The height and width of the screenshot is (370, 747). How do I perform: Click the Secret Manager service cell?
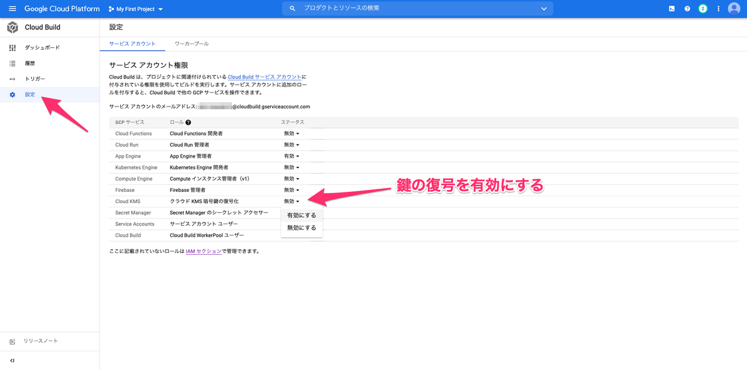134,212
